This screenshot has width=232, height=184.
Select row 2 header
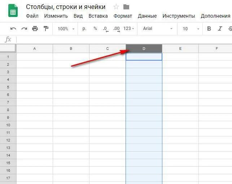8,64
